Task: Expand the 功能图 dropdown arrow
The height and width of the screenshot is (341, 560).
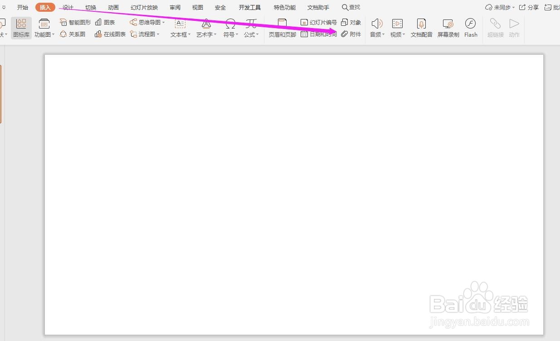Action: 53,34
